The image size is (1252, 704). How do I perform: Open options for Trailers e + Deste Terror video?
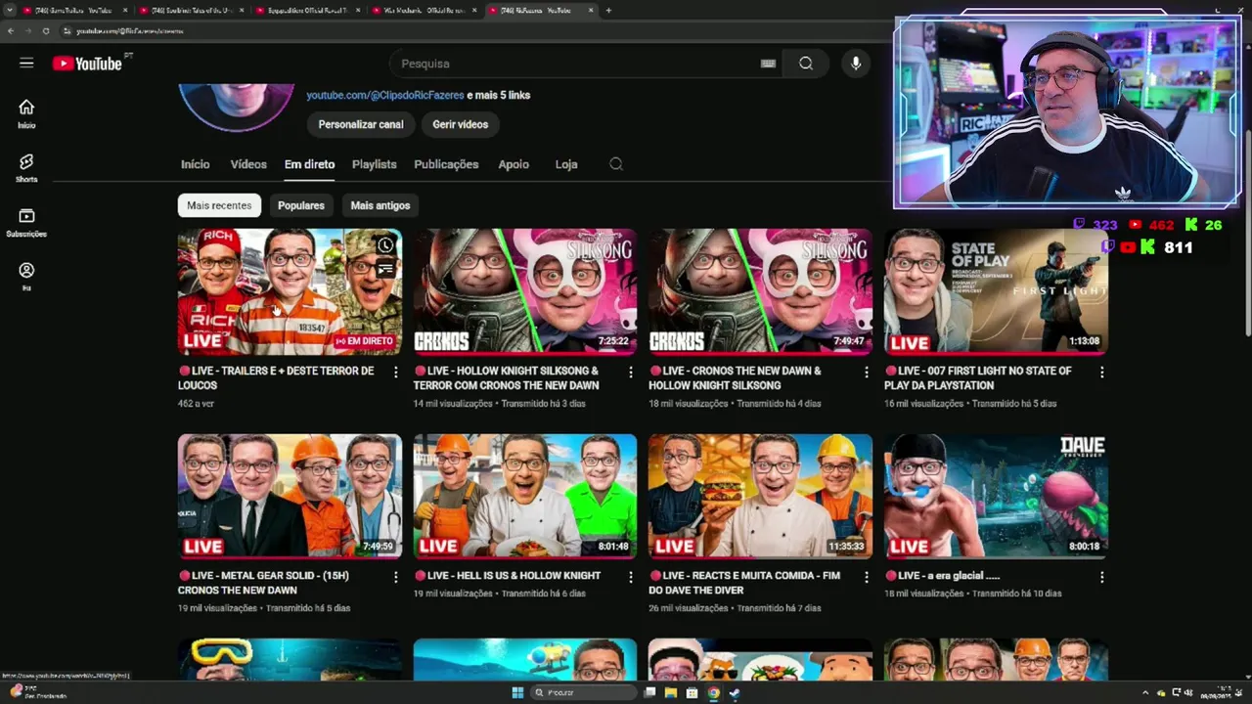(395, 373)
